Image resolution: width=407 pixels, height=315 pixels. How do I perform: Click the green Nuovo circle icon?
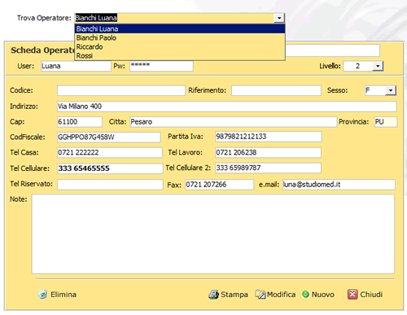point(305,294)
